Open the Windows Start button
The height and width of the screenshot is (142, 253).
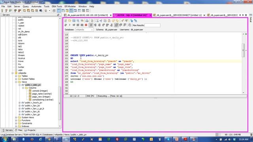click(4, 139)
